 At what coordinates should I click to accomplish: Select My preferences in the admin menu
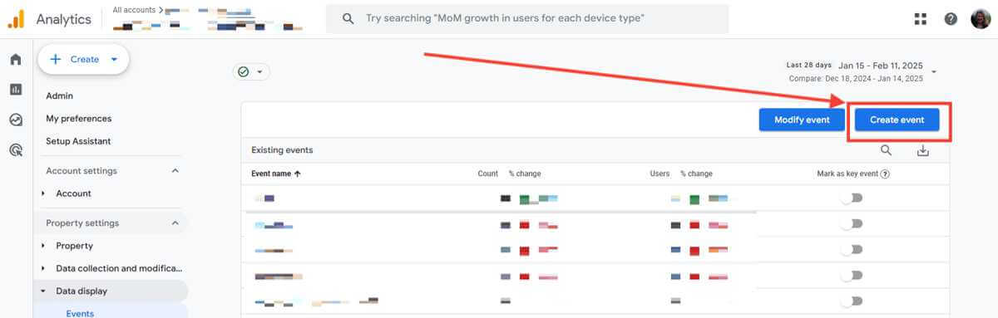(78, 119)
